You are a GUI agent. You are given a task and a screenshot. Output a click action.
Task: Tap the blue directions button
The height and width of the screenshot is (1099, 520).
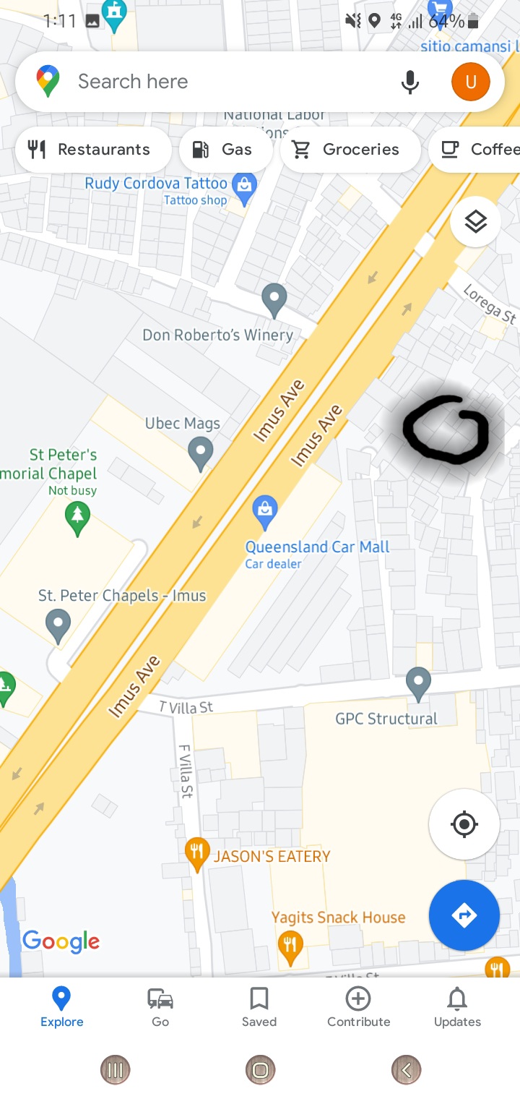tap(464, 915)
